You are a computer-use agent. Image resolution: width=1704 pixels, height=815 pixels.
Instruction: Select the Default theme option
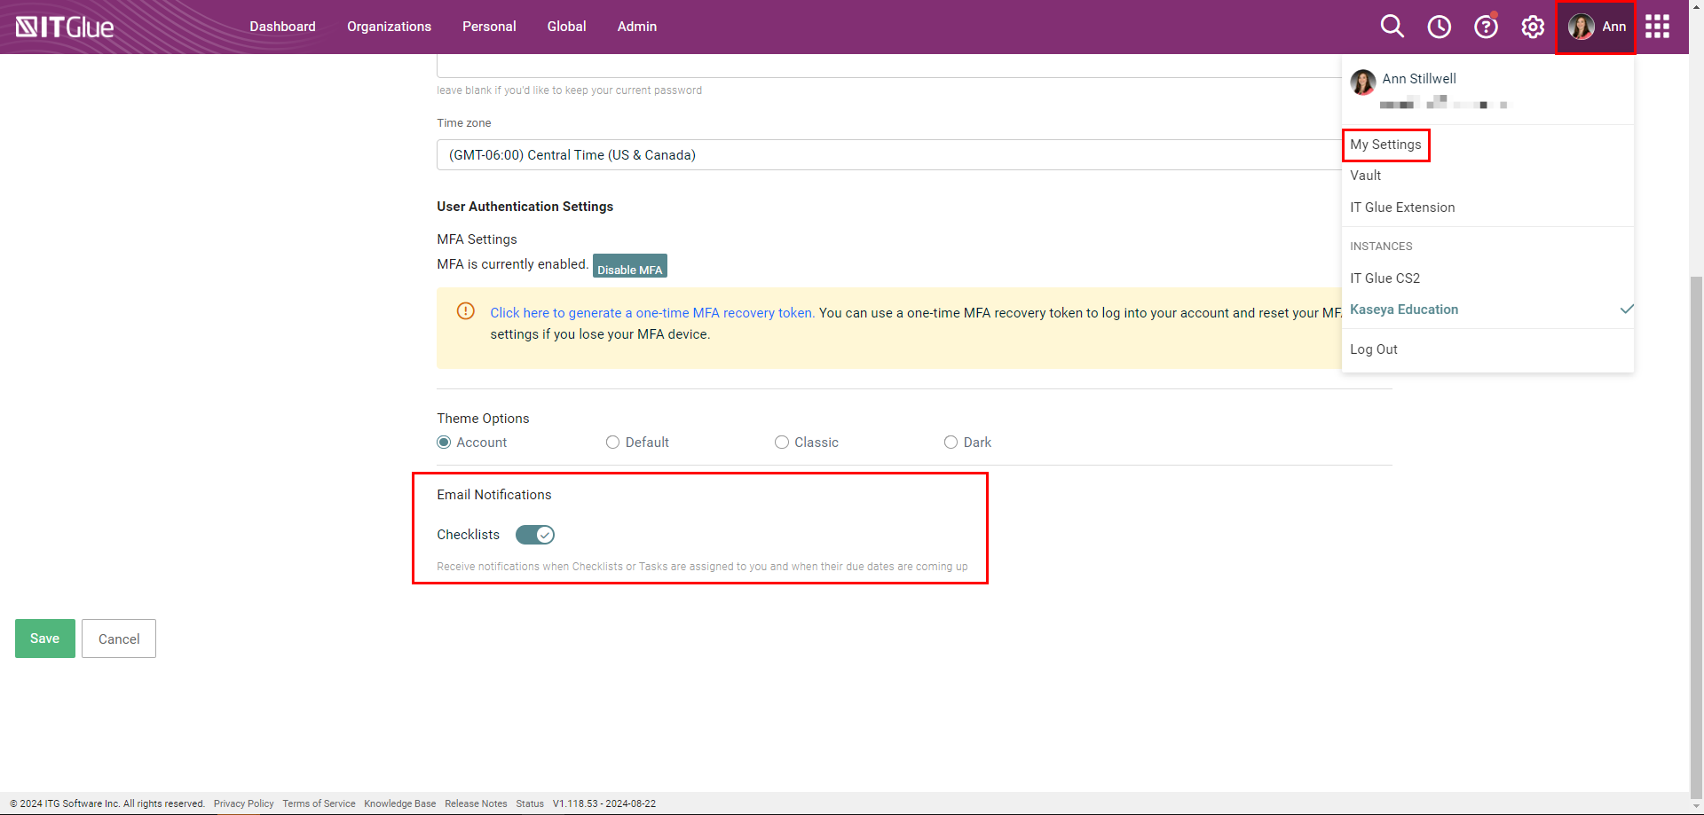tap(612, 443)
